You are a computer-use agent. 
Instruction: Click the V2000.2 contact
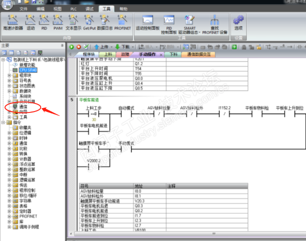pyautogui.click(x=93, y=167)
